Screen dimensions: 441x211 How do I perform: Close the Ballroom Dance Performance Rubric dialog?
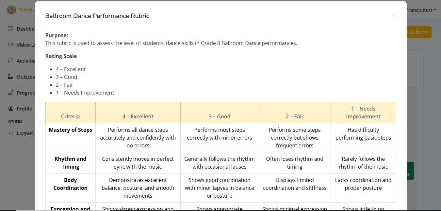(394, 16)
